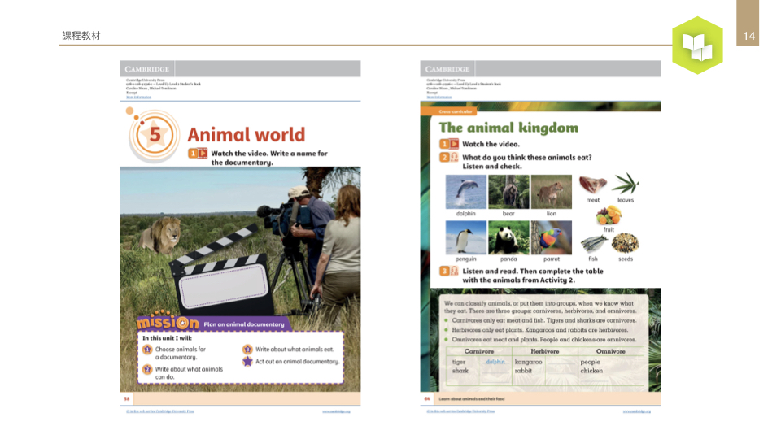Click the Herbivore column header in table
781x439 pixels.
pos(543,351)
